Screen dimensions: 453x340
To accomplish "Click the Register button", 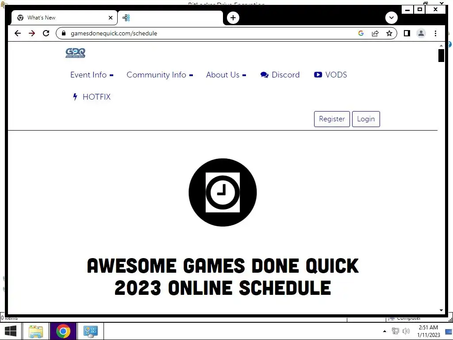I will click(332, 119).
